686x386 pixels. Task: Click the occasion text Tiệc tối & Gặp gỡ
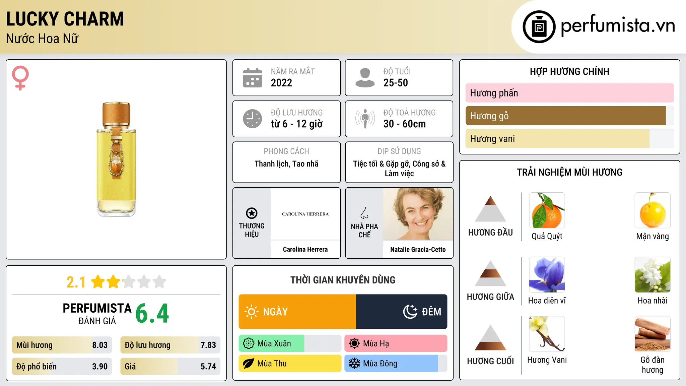[381, 164]
